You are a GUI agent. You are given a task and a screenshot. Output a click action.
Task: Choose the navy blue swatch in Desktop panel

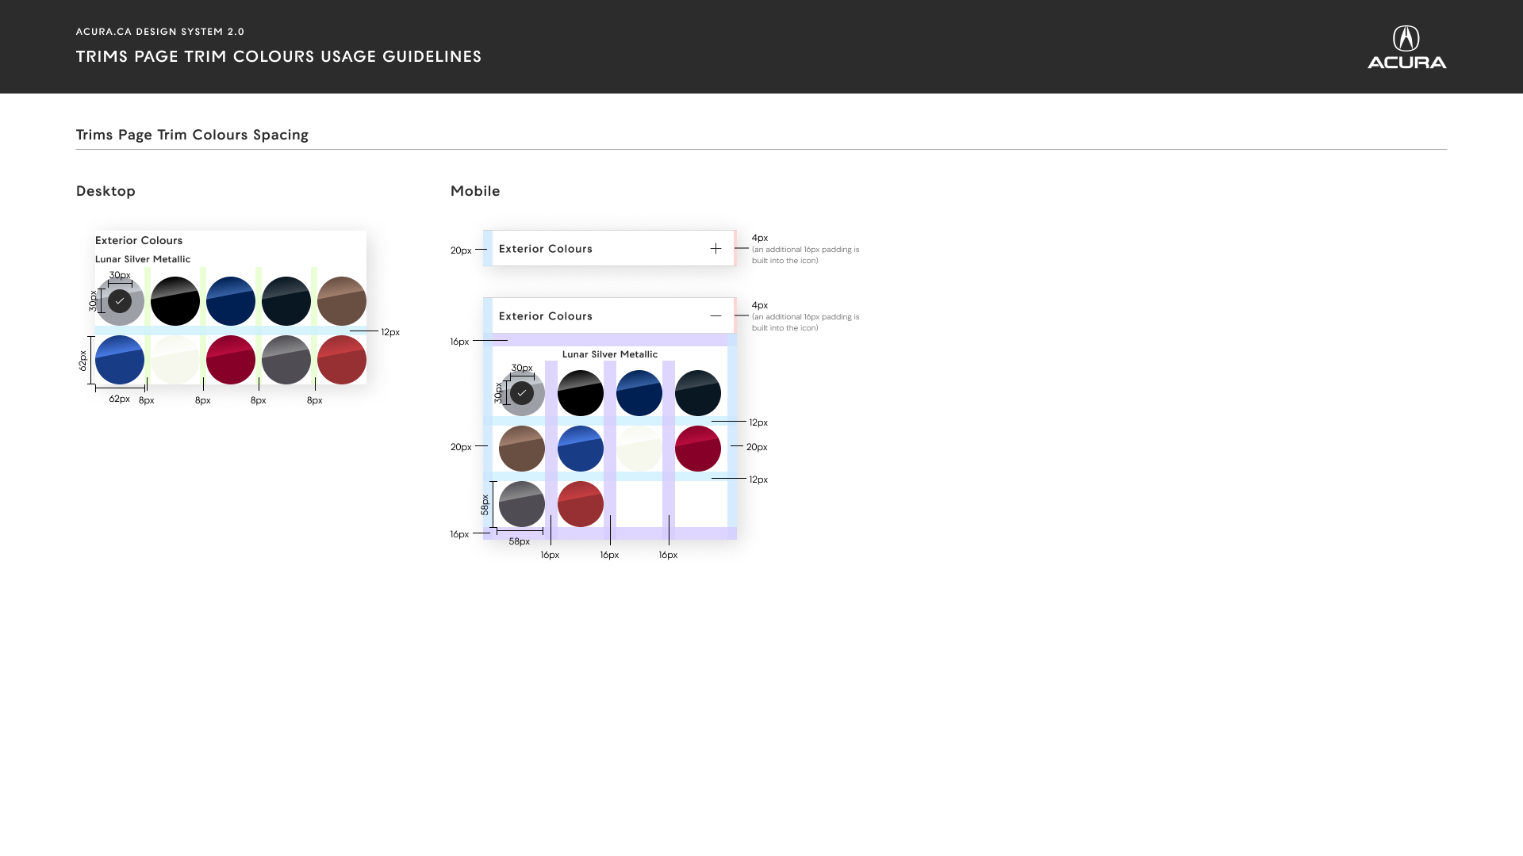pyautogui.click(x=231, y=301)
